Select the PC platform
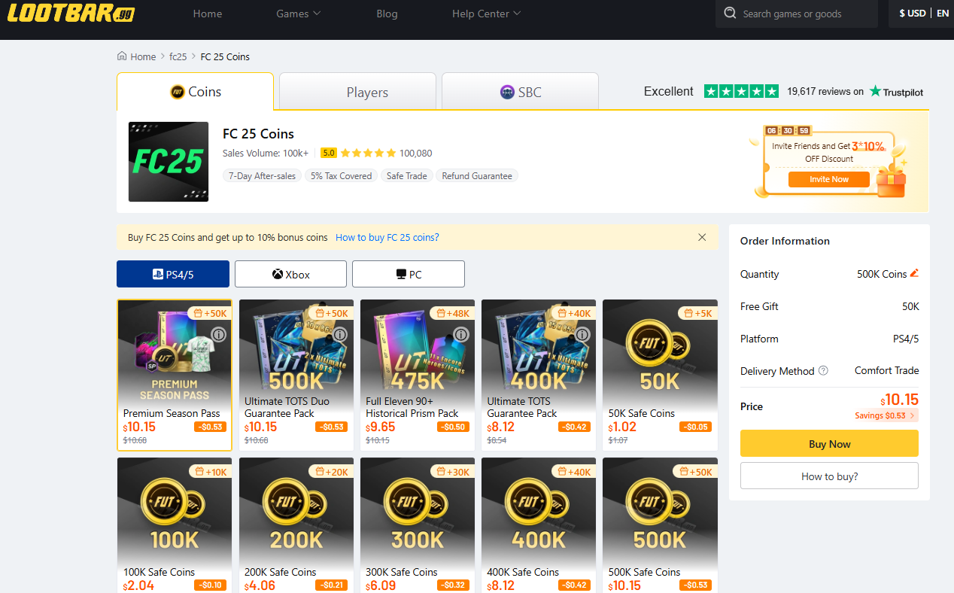 click(x=409, y=274)
